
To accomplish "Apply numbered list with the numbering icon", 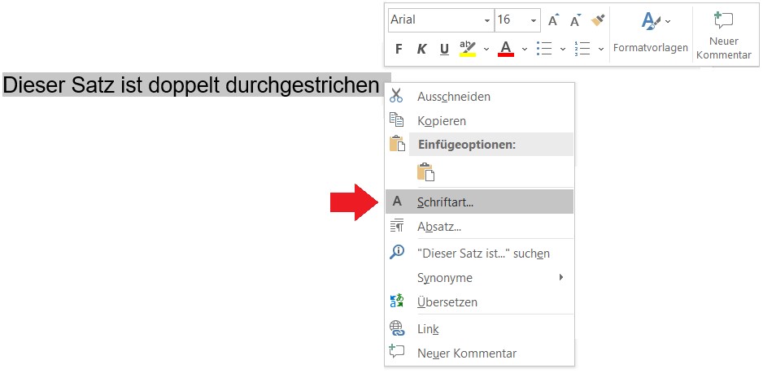I will tap(582, 49).
